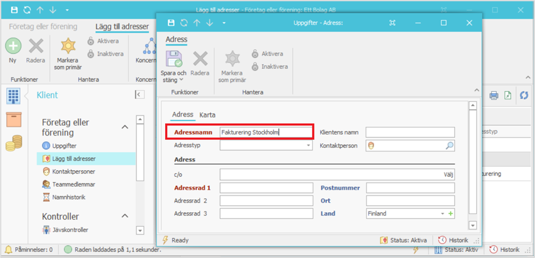This screenshot has height=258, width=535.
Task: Click the Radera X icon in main ribbon
Action: tap(36, 46)
